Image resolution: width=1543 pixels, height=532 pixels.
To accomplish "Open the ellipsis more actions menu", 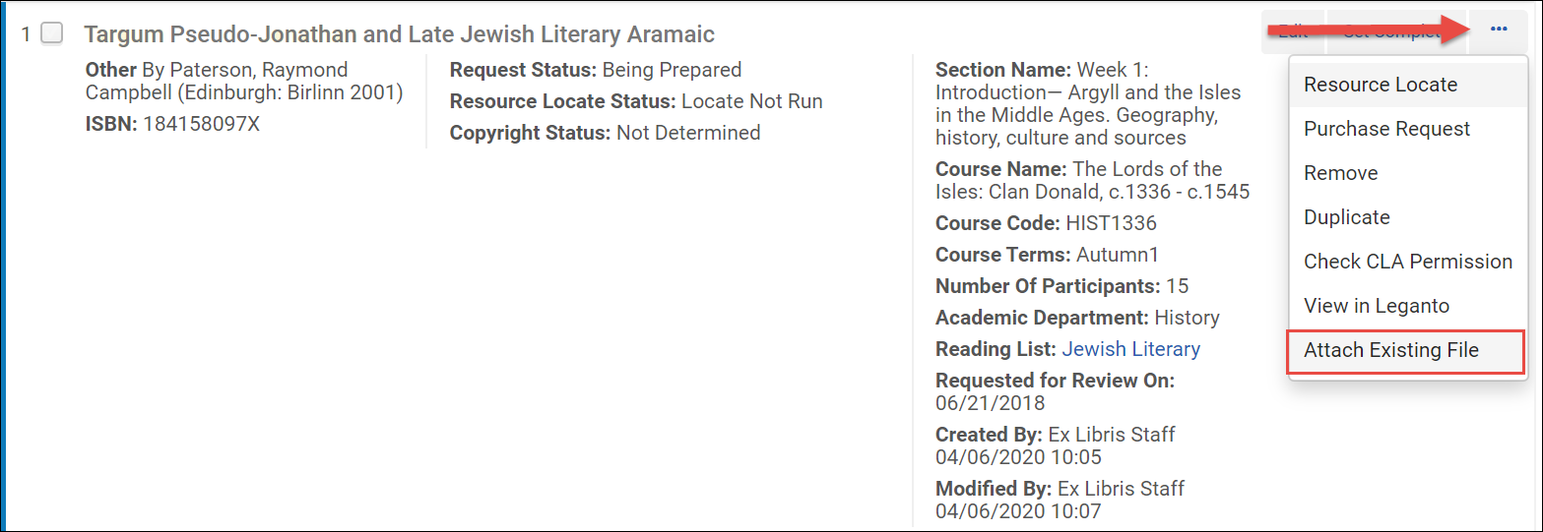I will click(1499, 30).
